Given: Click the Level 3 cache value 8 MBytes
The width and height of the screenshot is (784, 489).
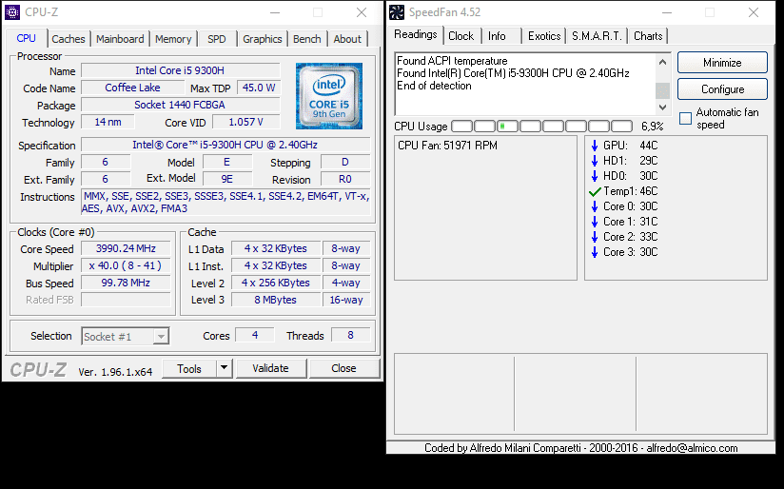Looking at the screenshot, I should click(276, 300).
